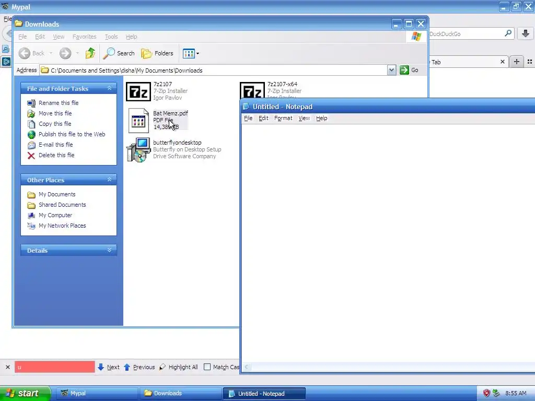Open Mypal downloads arrow icon
This screenshot has height=401, width=535.
point(526,33)
